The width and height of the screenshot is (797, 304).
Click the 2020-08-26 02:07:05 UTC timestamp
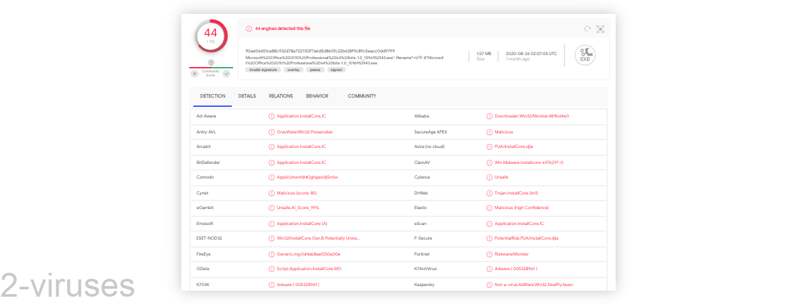pyautogui.click(x=531, y=53)
